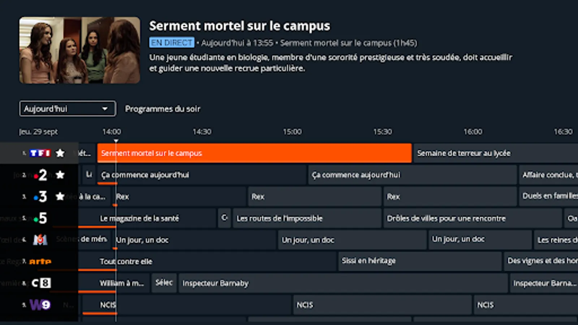Open the Arte channel logo

[40, 261]
